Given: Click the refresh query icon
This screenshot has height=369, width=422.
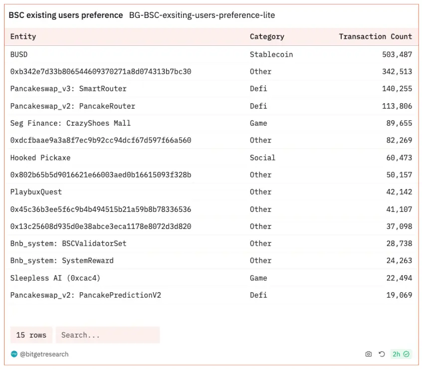Looking at the screenshot, I should (382, 354).
